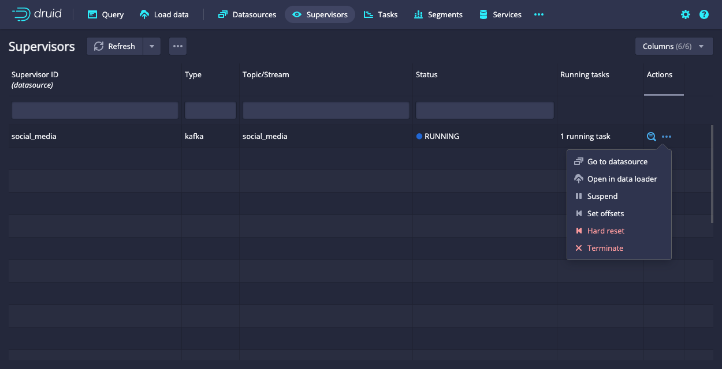Open the header more options ellipsis
The width and height of the screenshot is (722, 369).
coord(539,14)
